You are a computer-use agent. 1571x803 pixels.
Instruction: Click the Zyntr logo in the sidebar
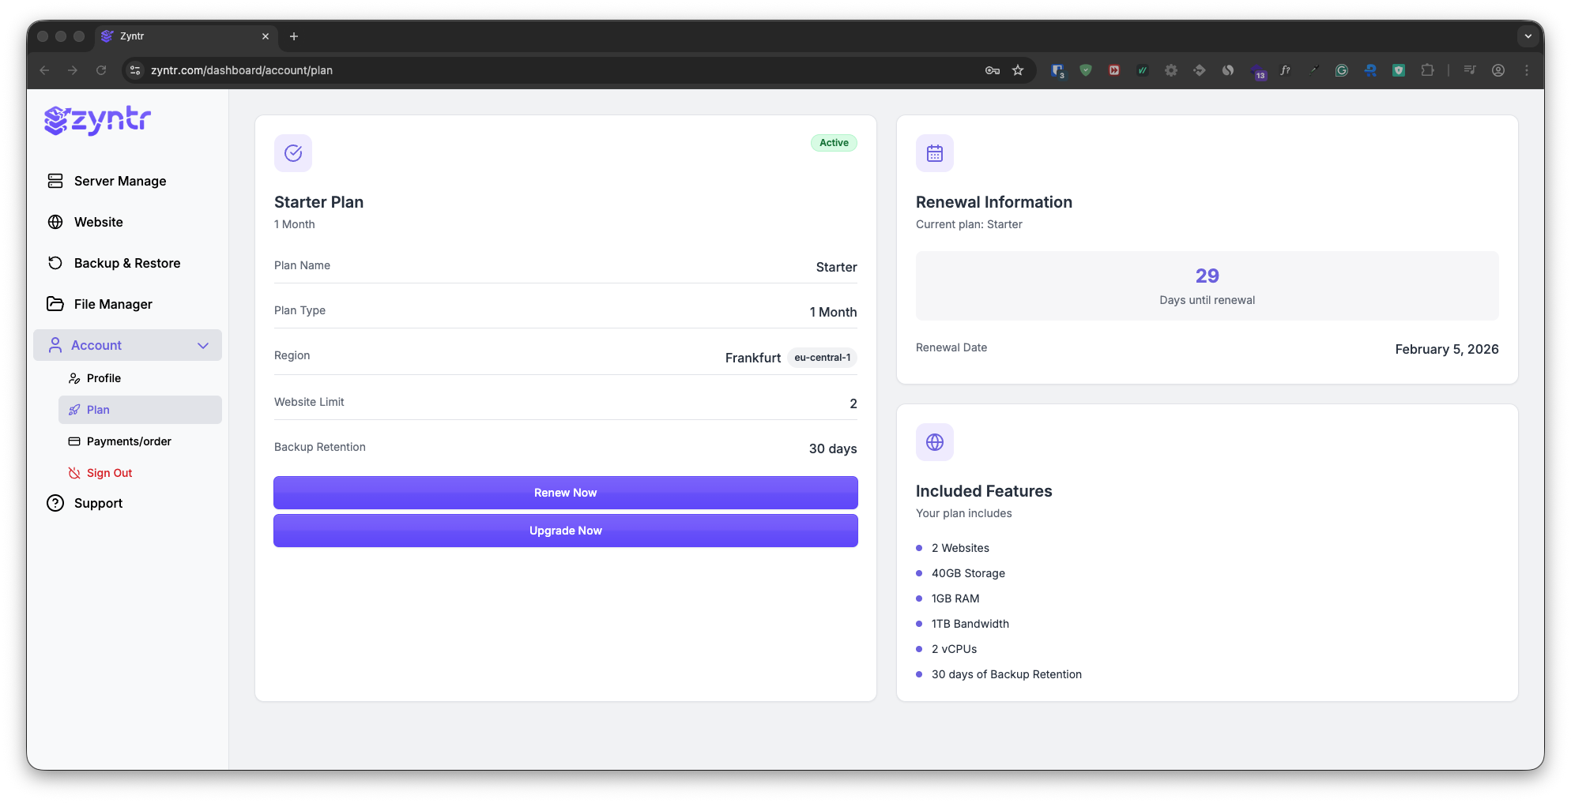coord(97,120)
